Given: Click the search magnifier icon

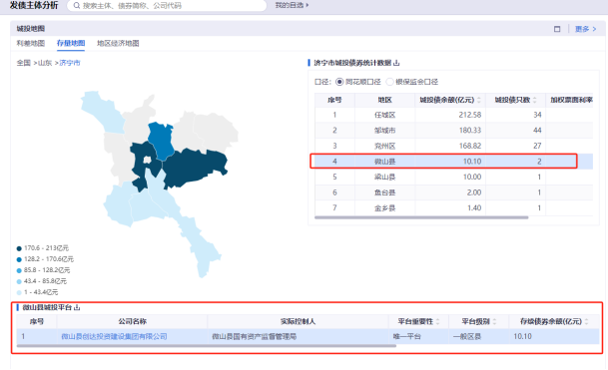Looking at the screenshot, I should [x=77, y=5].
